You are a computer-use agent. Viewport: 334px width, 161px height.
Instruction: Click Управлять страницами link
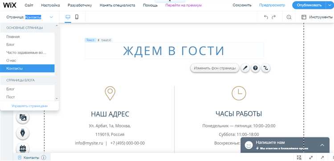[29, 106]
